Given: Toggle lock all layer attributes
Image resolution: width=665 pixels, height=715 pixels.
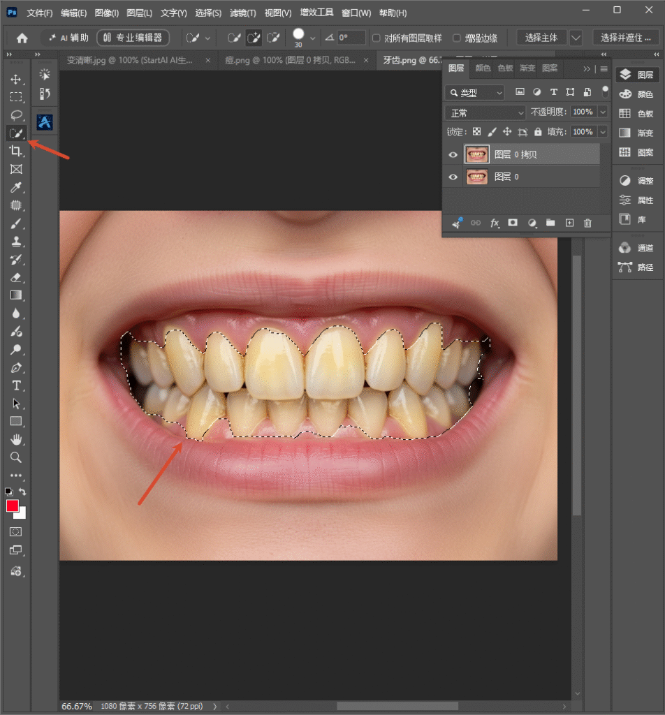Looking at the screenshot, I should click(538, 132).
